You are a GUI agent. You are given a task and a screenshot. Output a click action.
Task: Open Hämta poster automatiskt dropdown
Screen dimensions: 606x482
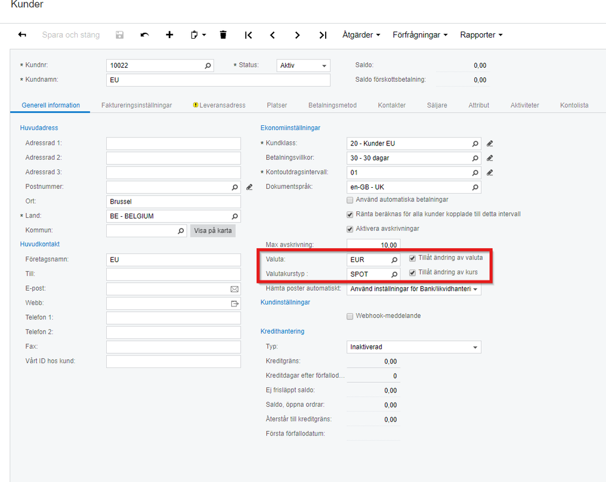[x=414, y=289]
